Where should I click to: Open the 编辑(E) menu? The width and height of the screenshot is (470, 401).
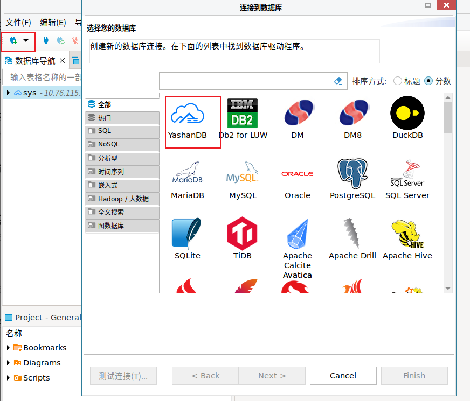53,23
